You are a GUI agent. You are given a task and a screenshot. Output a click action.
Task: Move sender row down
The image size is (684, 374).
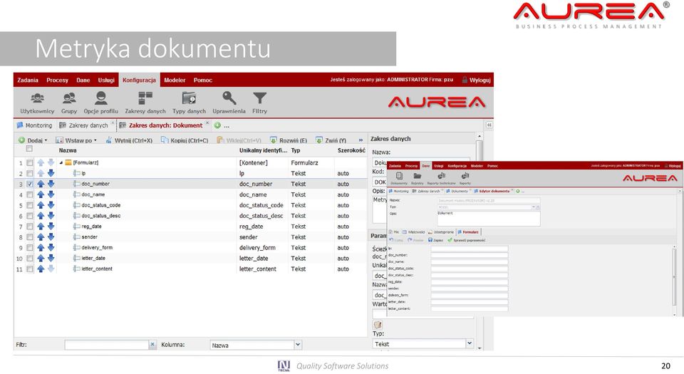click(51, 237)
